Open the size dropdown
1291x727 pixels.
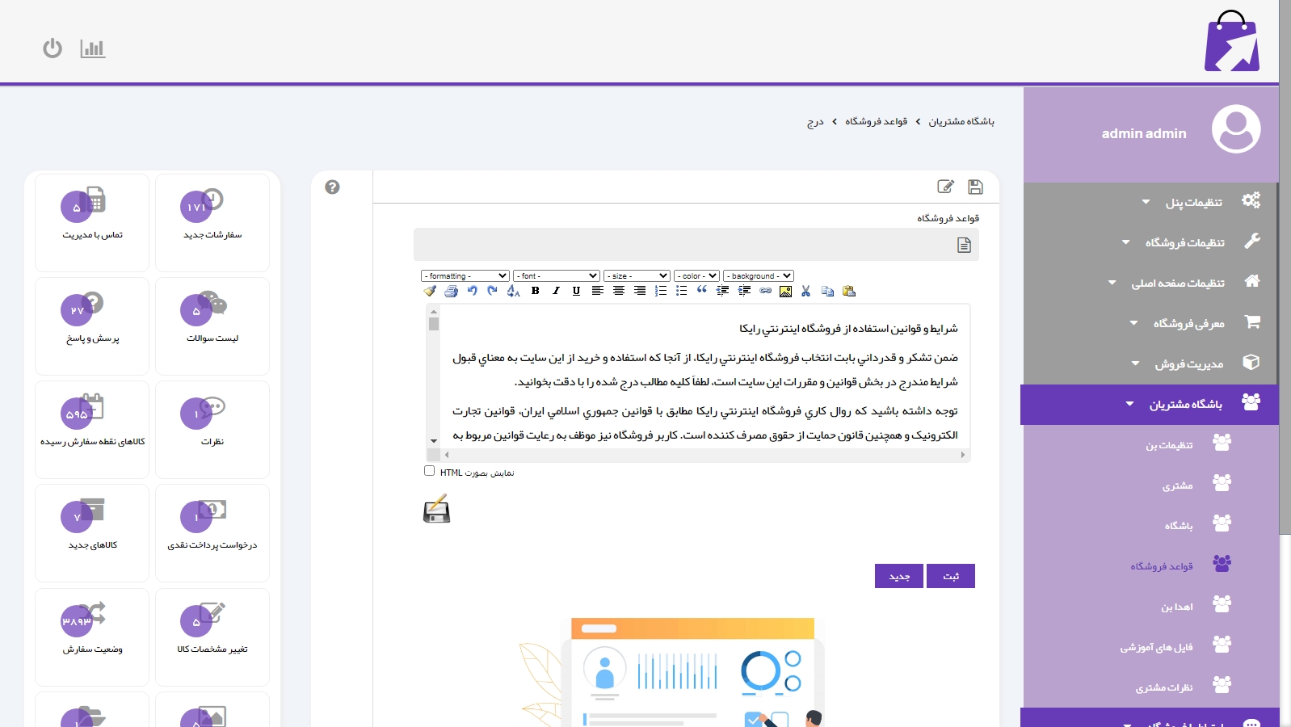click(x=637, y=276)
